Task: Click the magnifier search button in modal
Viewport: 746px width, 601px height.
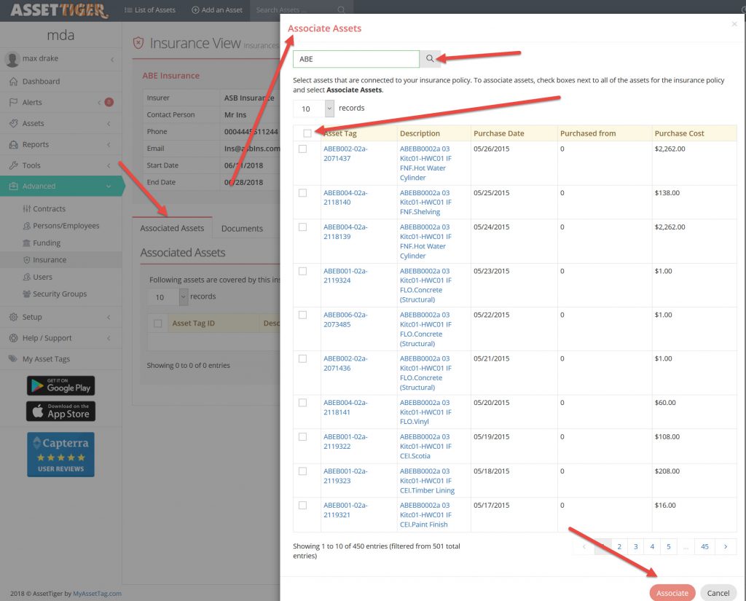Action: (430, 59)
